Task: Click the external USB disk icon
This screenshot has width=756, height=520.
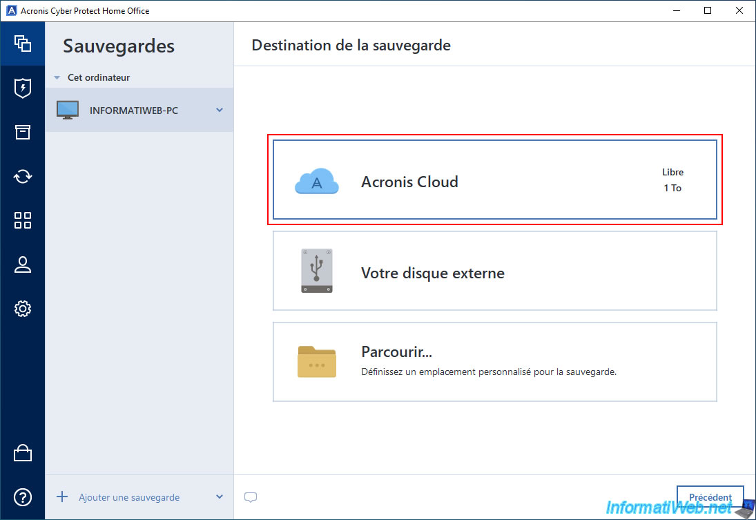Action: pyautogui.click(x=317, y=271)
